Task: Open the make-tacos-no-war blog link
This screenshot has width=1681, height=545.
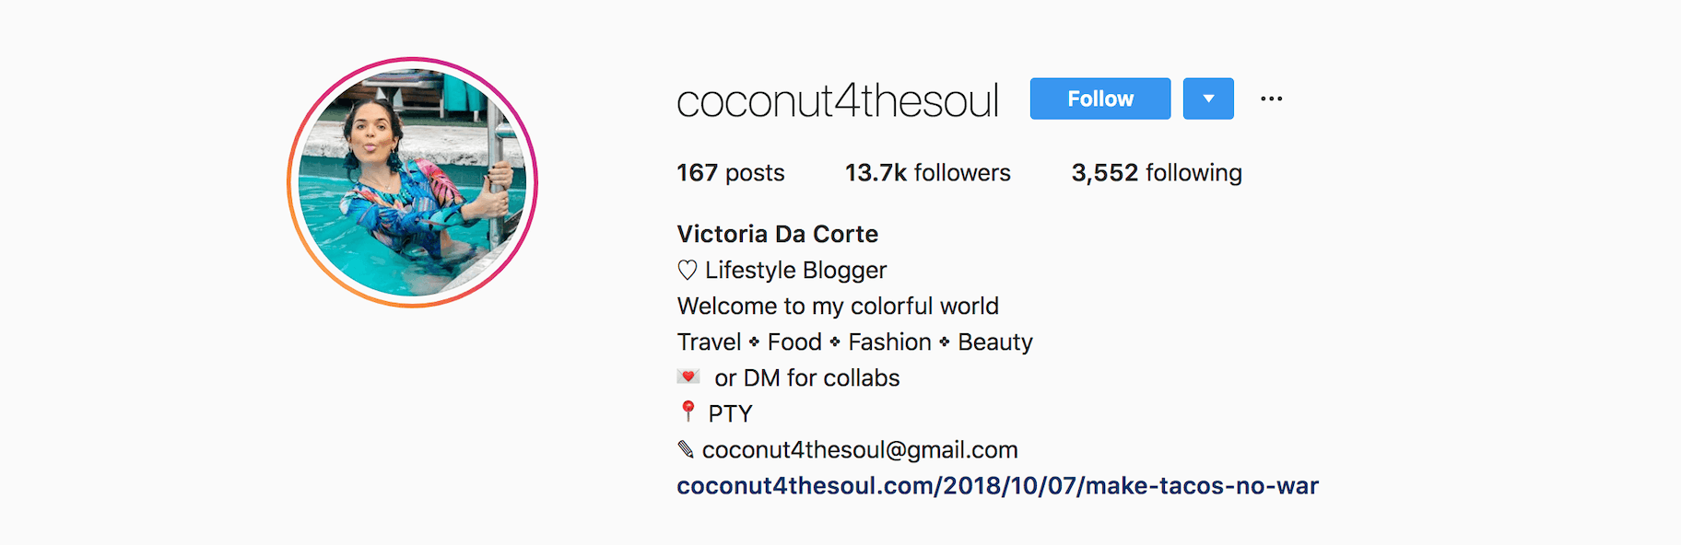Action: click(997, 485)
